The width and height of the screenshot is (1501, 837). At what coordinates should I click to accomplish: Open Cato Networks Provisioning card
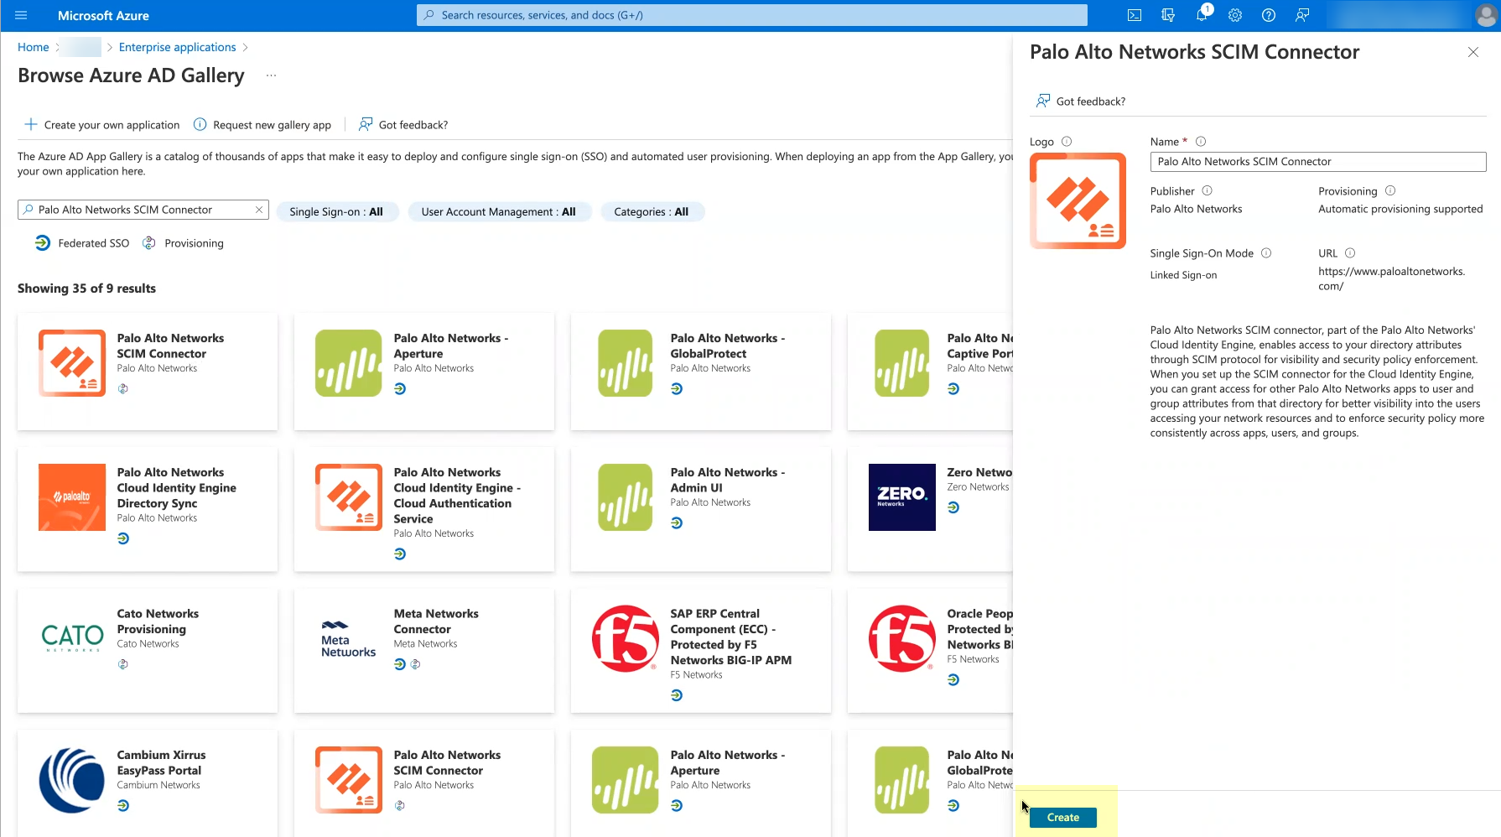pos(148,651)
